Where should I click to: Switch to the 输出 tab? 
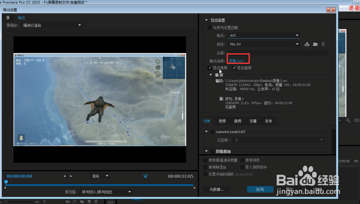pyautogui.click(x=21, y=18)
